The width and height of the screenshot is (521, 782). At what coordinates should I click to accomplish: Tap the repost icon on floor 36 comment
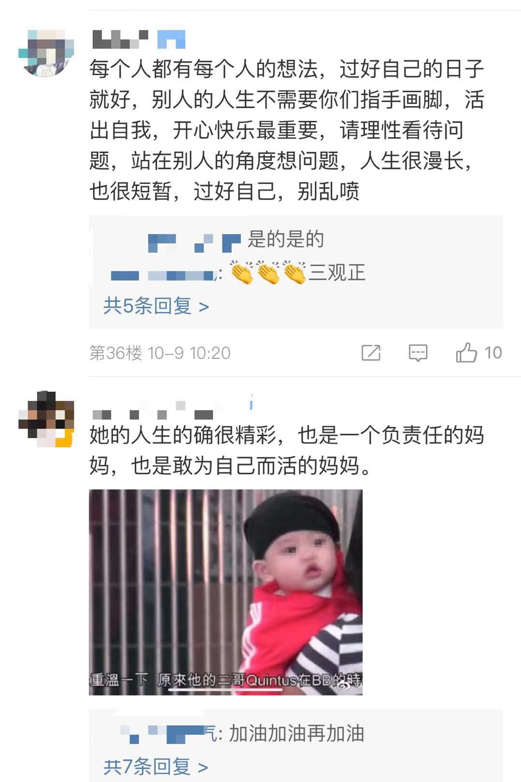371,353
